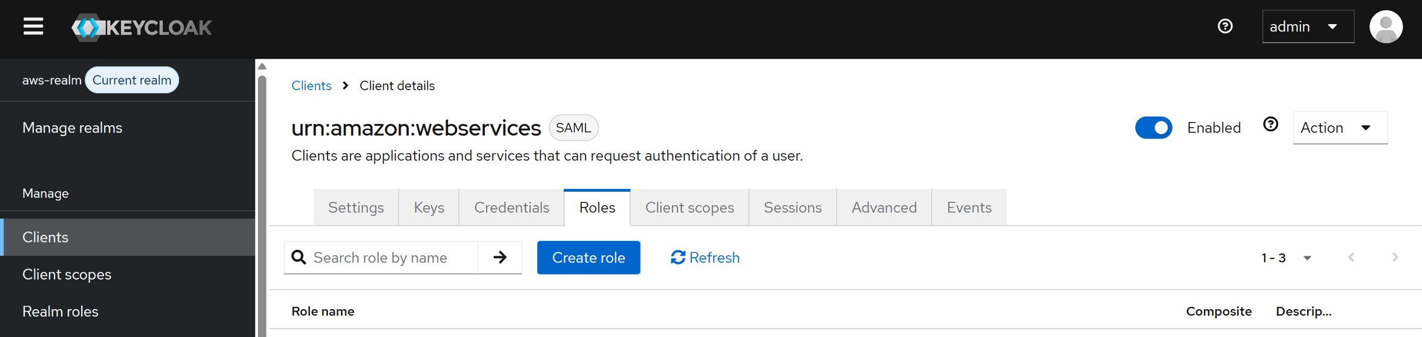Go to the next page of roles
Viewport: 1422px width, 337px height.
(1395, 258)
